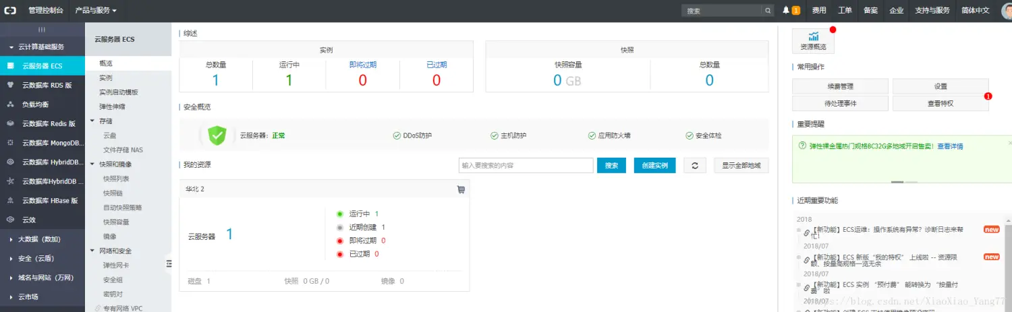Click the 显示全部地域 button
1012x312 pixels.
point(741,166)
